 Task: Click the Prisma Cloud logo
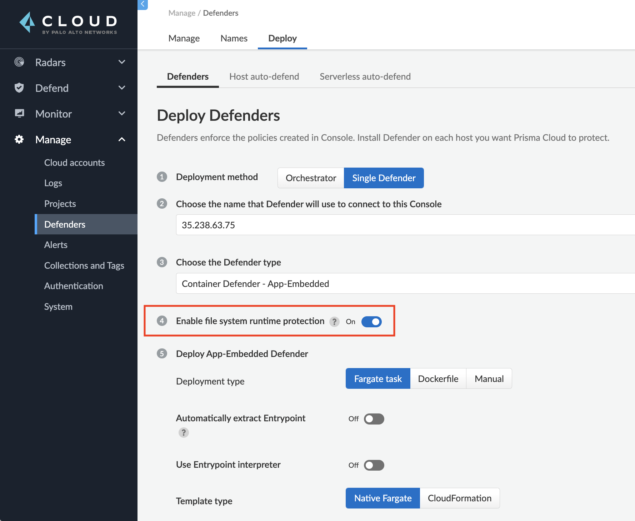coord(68,23)
